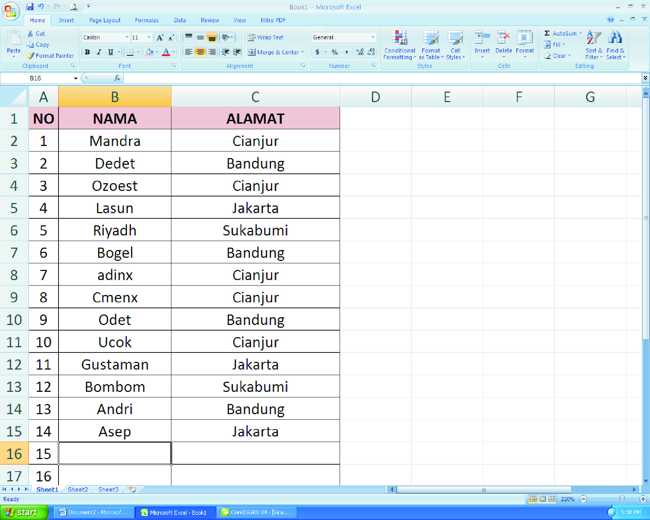650x520 pixels.
Task: Set Bottom Align vertical alignment
Action: [x=212, y=37]
